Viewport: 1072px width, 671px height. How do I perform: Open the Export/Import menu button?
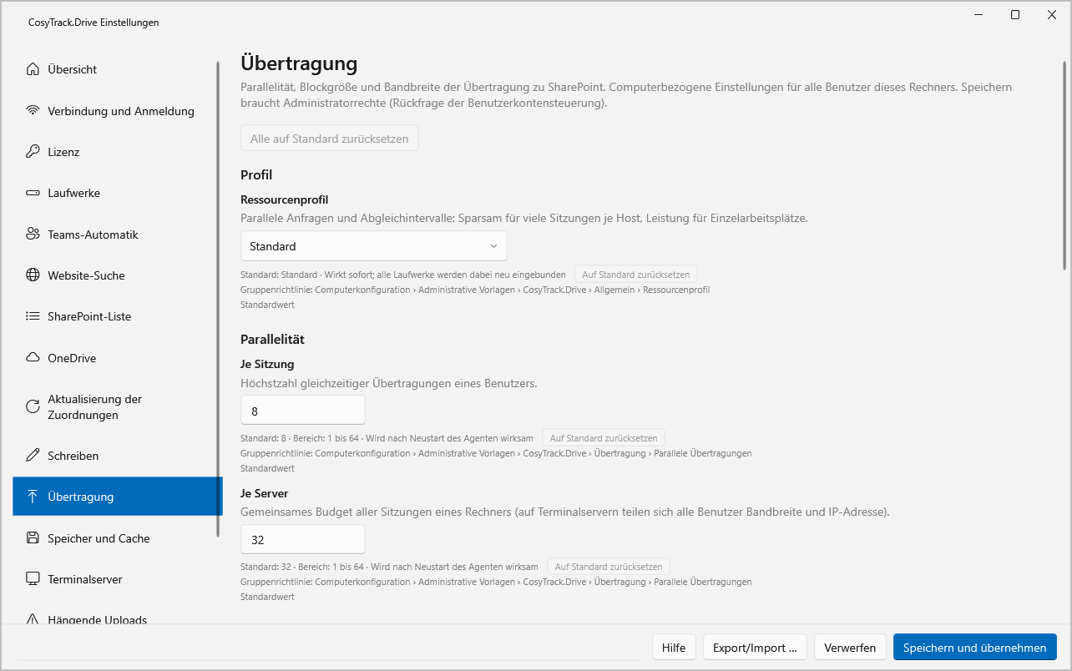[755, 648]
